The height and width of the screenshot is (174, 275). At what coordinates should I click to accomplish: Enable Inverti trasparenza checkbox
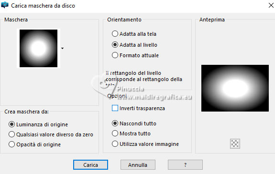click(x=115, y=108)
